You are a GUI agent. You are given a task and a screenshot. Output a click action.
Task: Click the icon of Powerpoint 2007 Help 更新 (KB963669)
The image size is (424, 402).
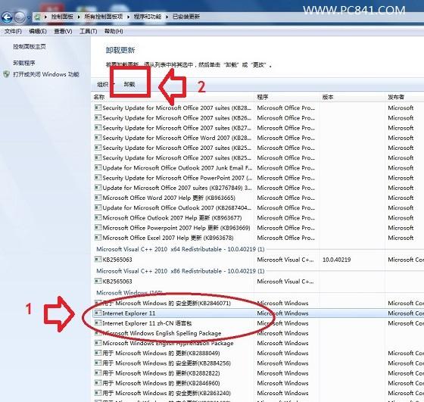pyautogui.click(x=98, y=228)
